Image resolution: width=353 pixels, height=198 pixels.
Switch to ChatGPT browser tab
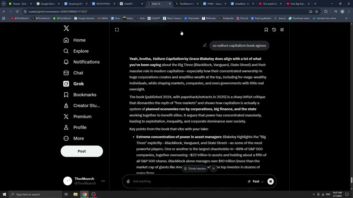[x=131, y=4]
